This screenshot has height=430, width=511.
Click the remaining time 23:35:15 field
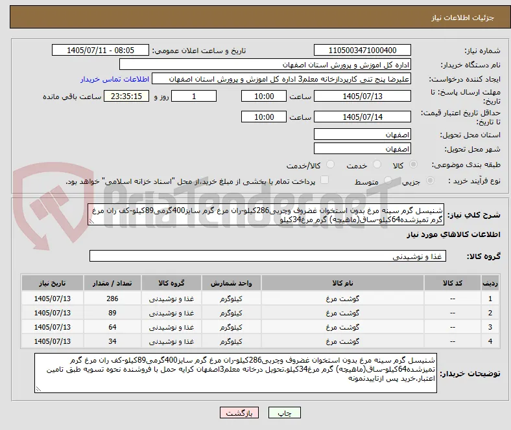[126, 96]
